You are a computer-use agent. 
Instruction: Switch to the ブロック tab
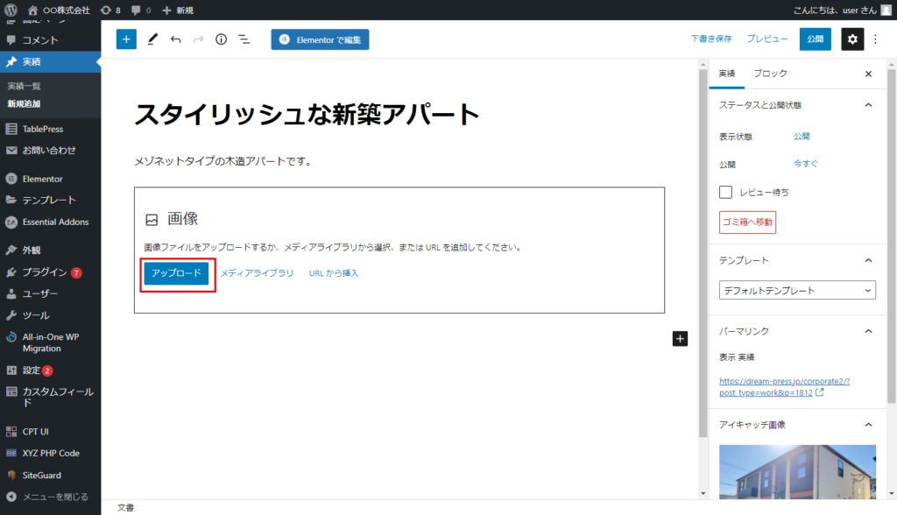(770, 74)
